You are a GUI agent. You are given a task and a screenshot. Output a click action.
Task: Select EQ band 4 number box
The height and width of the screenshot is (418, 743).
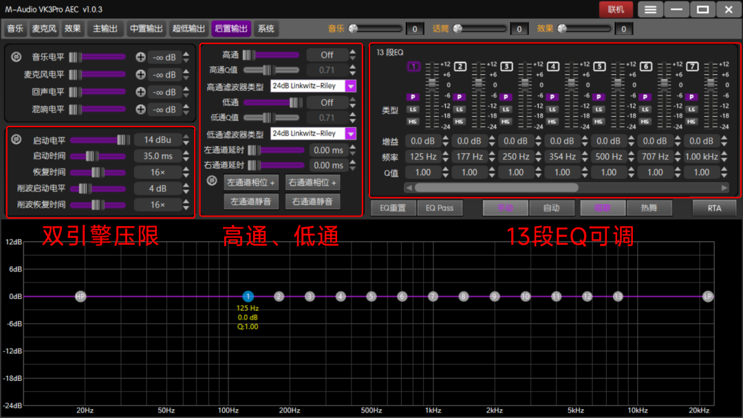(x=552, y=67)
